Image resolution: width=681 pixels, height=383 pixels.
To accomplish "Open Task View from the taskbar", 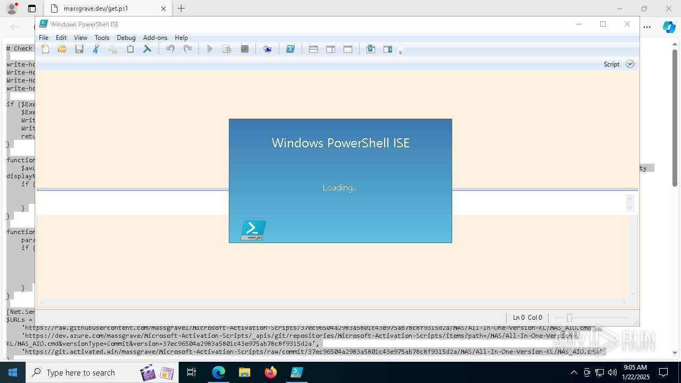I will (192, 372).
